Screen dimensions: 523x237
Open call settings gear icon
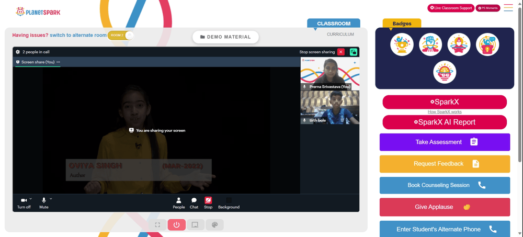click(18, 52)
